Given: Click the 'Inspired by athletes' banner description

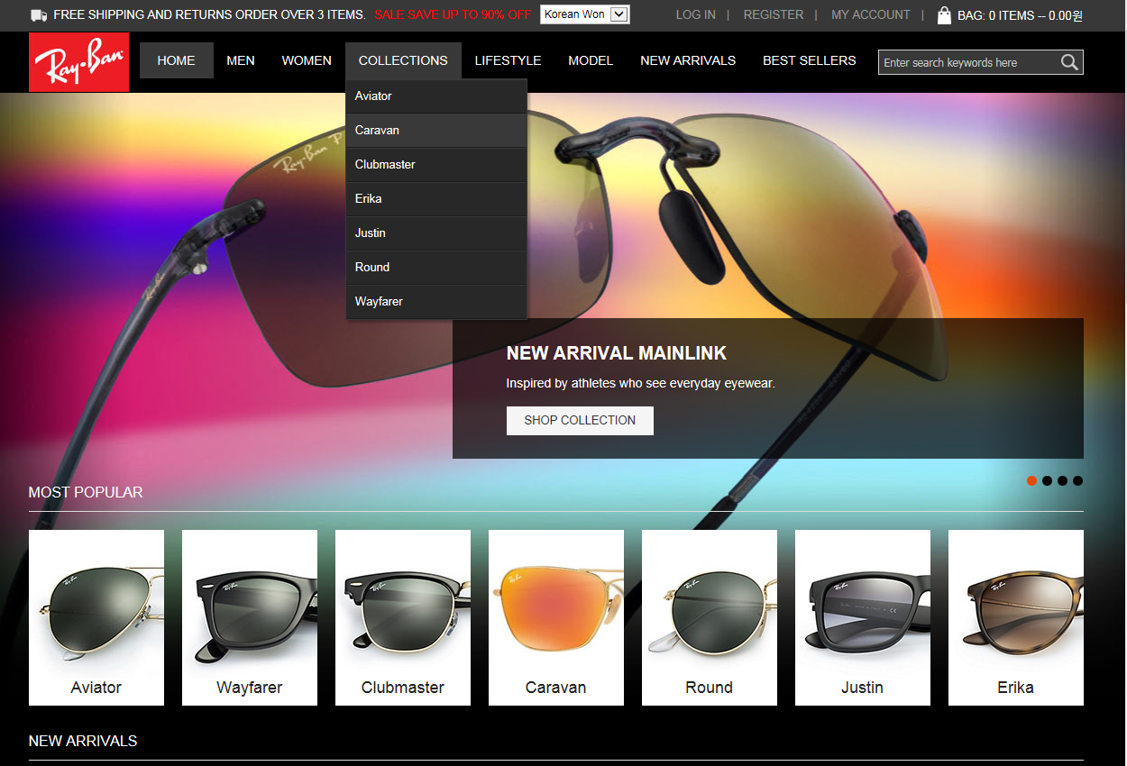Looking at the screenshot, I should click(641, 383).
